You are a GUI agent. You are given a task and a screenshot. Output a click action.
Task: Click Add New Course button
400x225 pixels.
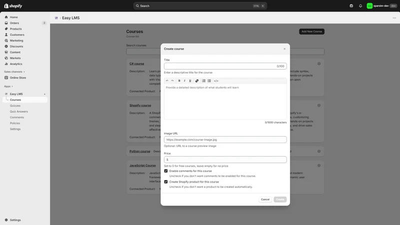311,31
